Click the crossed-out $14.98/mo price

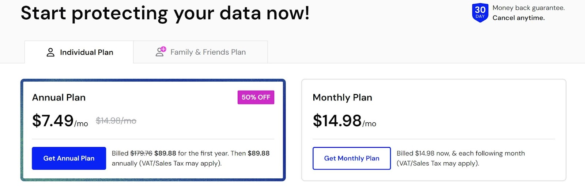pos(116,121)
